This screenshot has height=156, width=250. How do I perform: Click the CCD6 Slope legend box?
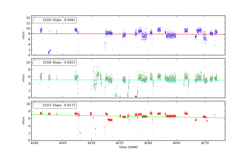[x=54, y=62]
